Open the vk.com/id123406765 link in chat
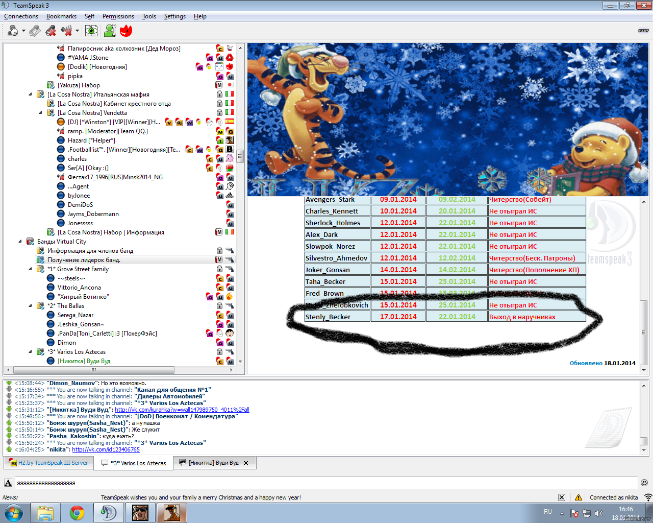Image resolution: width=653 pixels, height=523 pixels. 106,449
